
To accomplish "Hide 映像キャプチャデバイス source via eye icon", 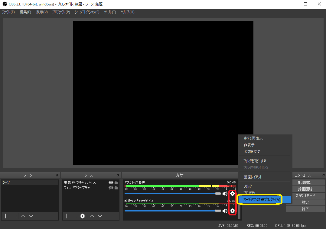I will click(111, 182).
